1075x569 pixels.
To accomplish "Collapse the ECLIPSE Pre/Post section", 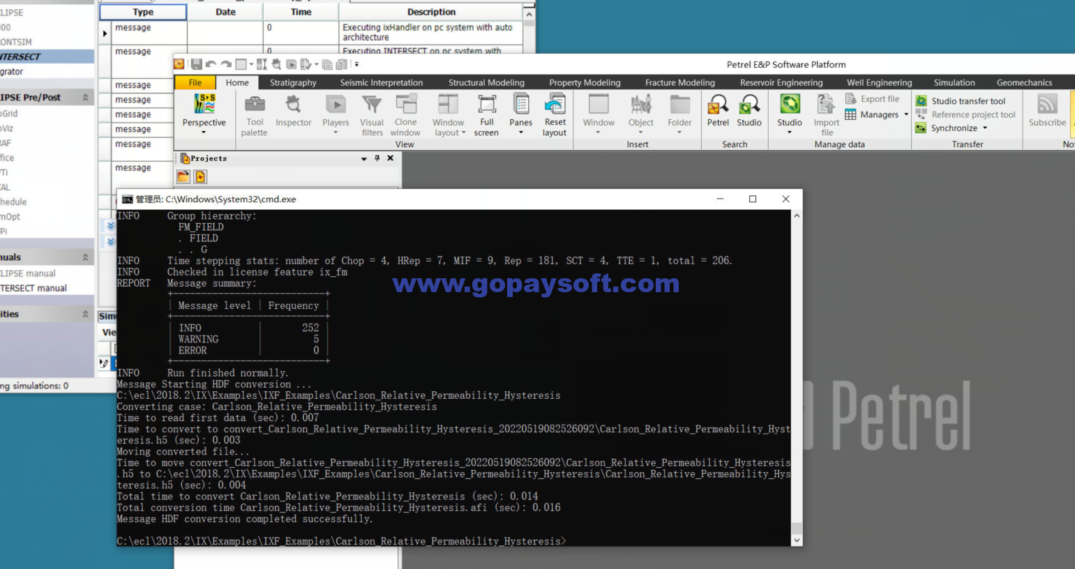I will [x=85, y=98].
